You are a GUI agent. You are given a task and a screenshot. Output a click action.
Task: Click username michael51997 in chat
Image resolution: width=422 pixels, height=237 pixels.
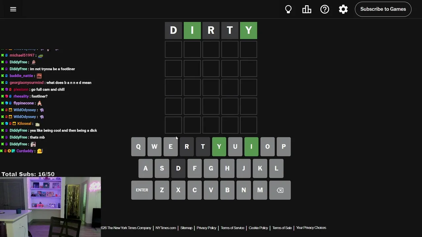click(x=22, y=55)
